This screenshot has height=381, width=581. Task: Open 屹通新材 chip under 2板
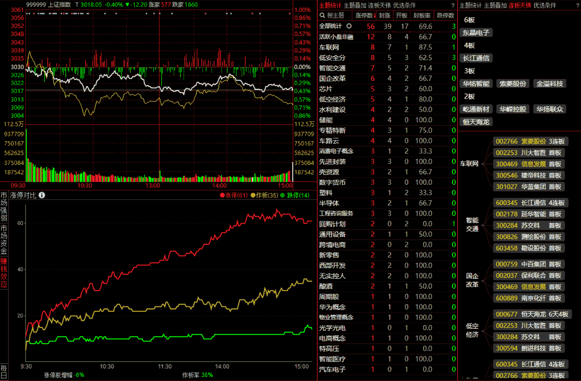(x=477, y=109)
